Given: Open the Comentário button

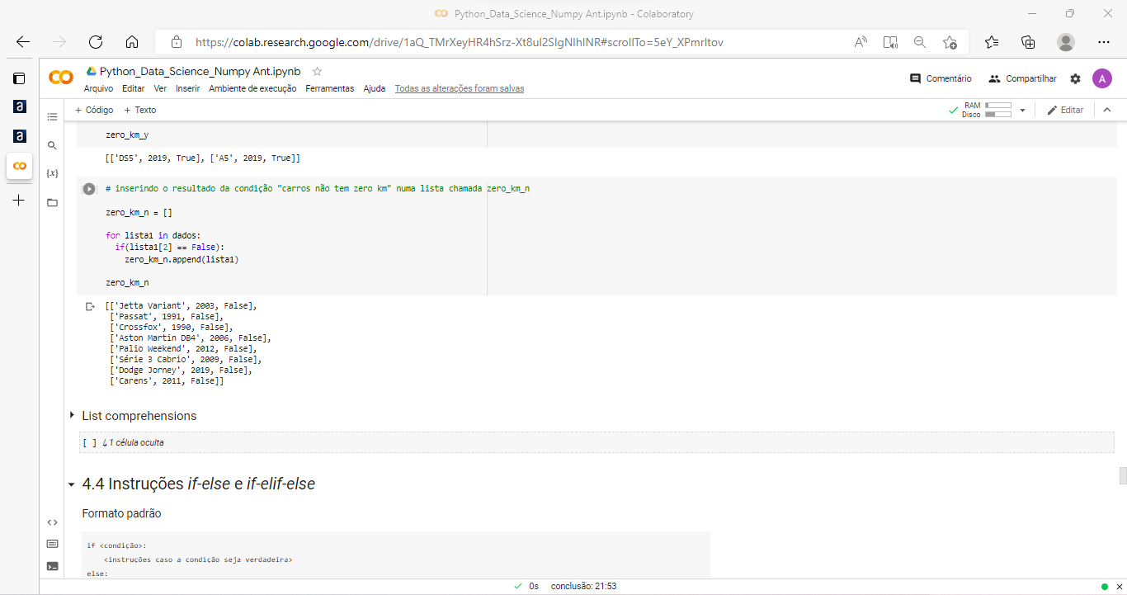Looking at the screenshot, I should click(x=941, y=78).
